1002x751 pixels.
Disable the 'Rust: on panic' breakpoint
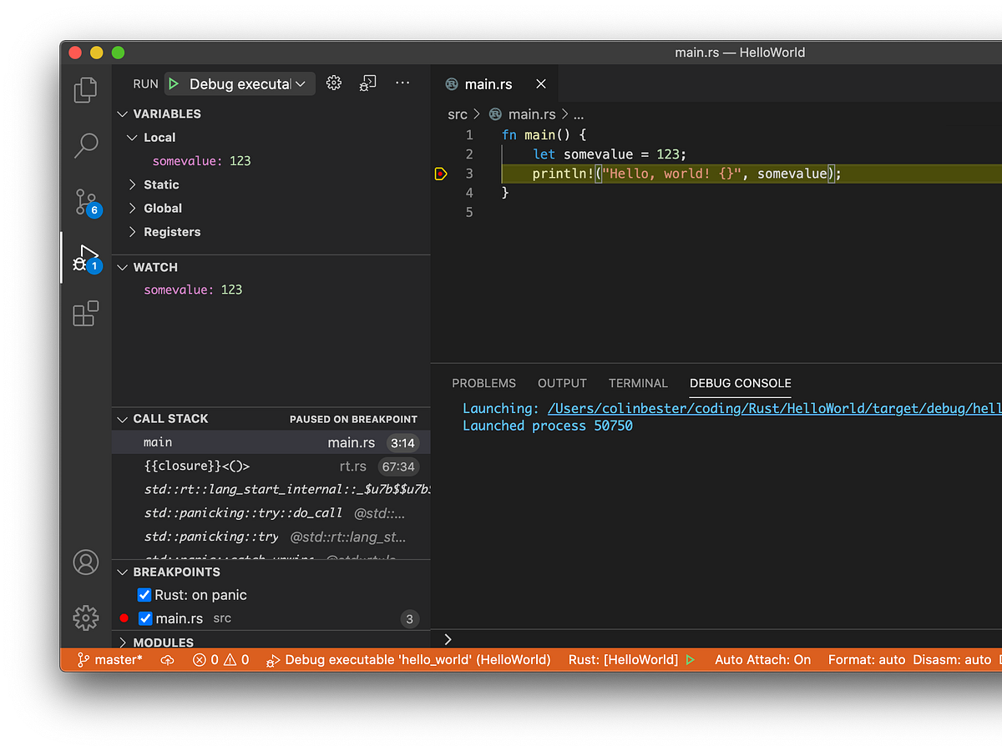click(x=144, y=594)
